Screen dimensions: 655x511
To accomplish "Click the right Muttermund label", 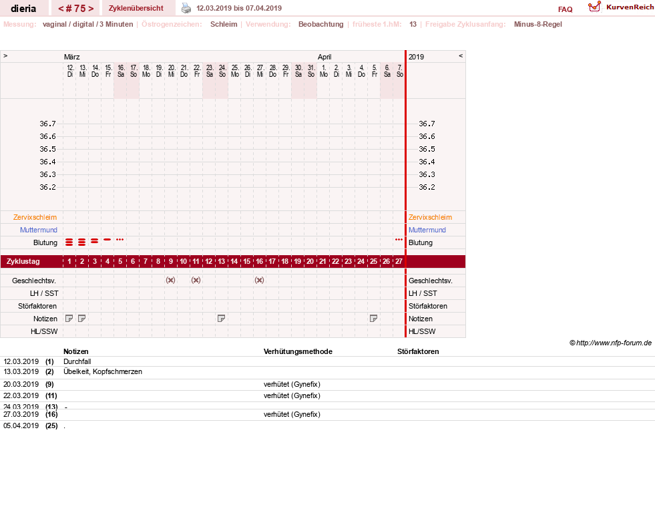I will [427, 230].
